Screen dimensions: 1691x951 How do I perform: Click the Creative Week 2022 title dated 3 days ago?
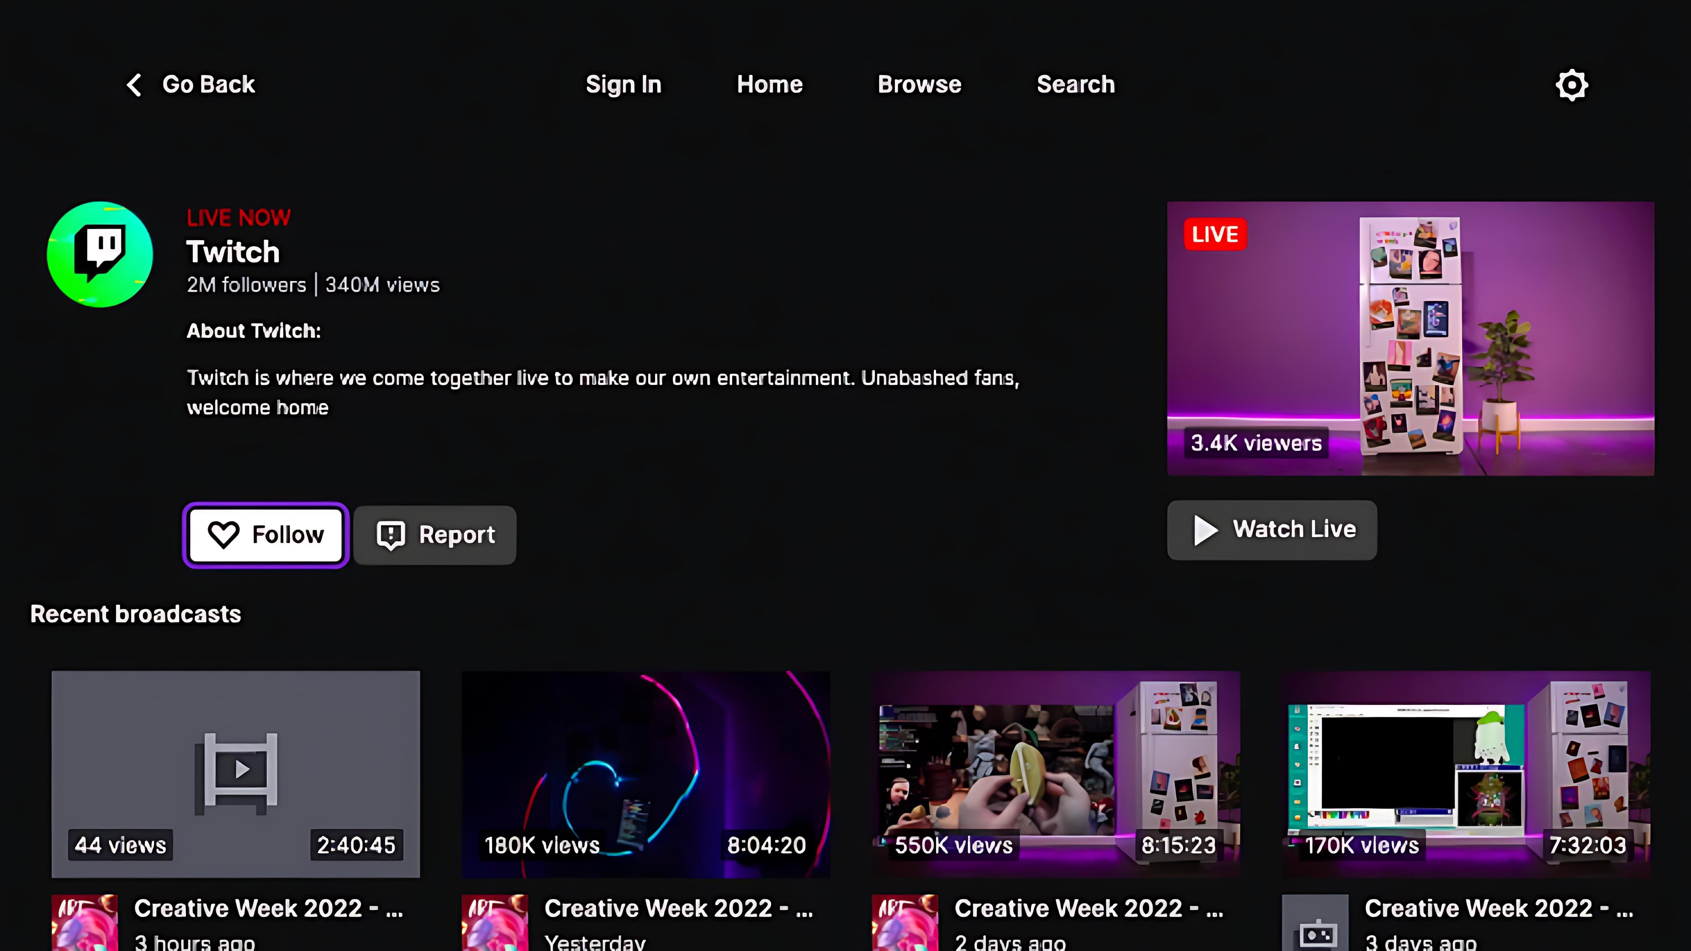(1499, 908)
